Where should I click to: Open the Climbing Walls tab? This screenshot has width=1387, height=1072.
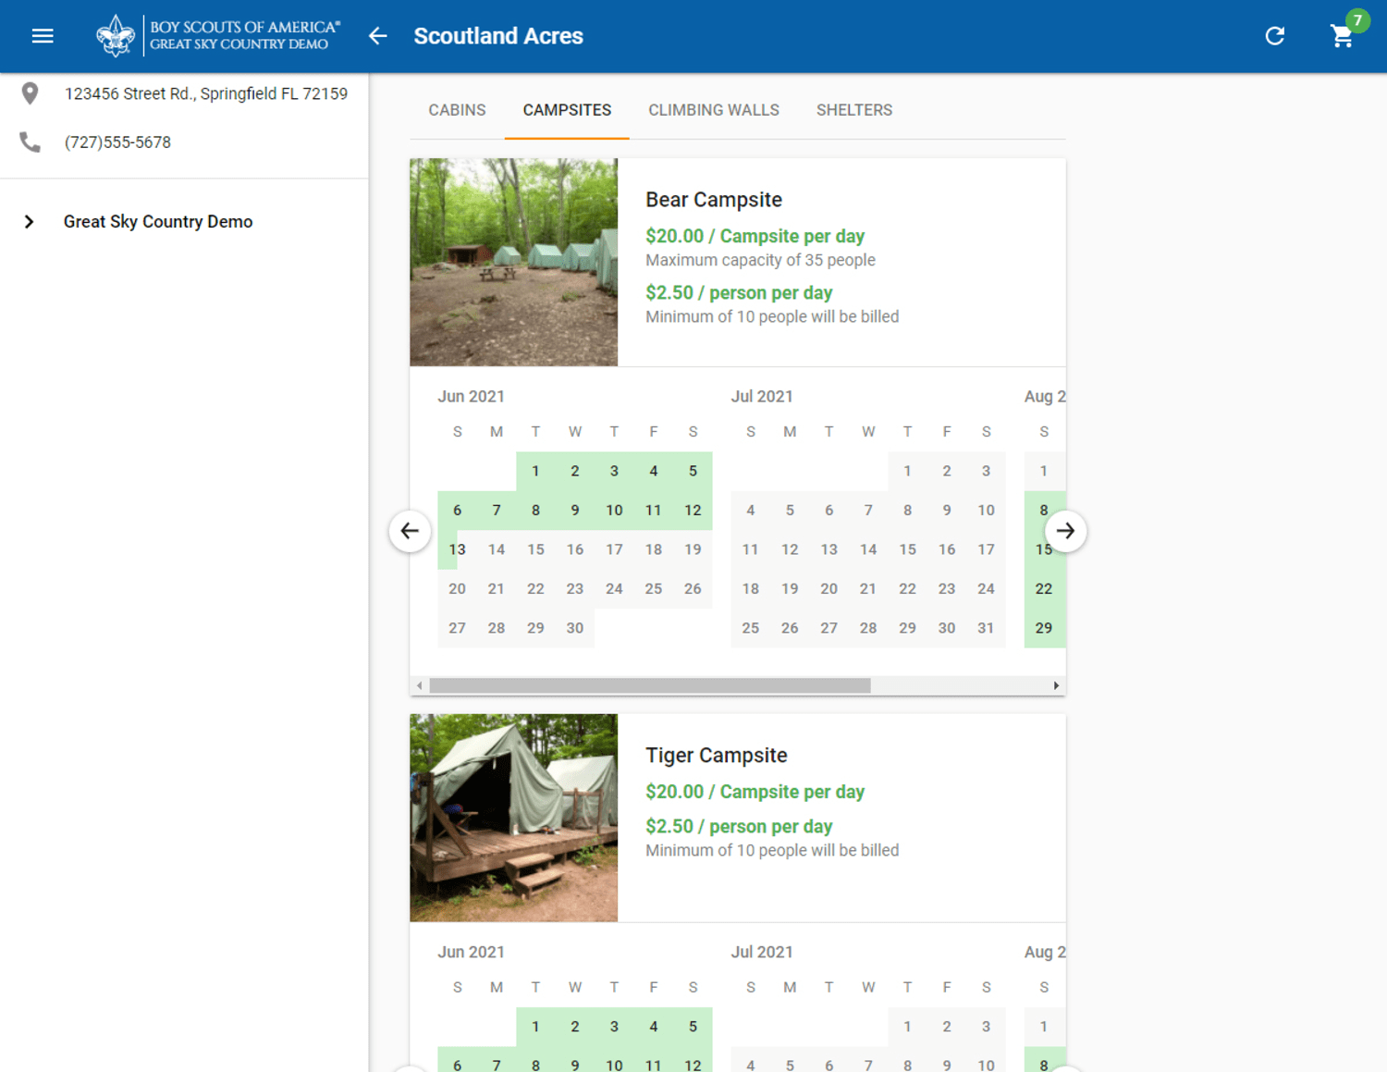coord(714,110)
